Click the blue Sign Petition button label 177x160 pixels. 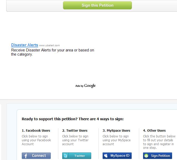(x=160, y=156)
